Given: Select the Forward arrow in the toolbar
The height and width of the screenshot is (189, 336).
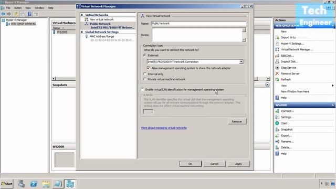Looking at the screenshot, I should tap(9, 14).
